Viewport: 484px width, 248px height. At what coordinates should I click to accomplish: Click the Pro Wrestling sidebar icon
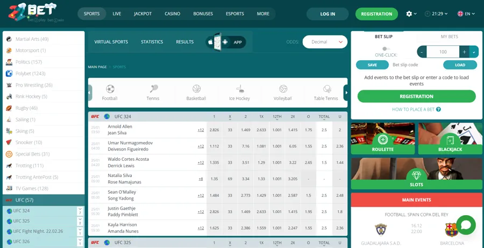pyautogui.click(x=9, y=85)
